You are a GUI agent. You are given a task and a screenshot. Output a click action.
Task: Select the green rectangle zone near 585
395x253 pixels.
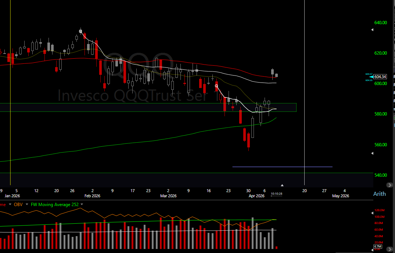148,107
